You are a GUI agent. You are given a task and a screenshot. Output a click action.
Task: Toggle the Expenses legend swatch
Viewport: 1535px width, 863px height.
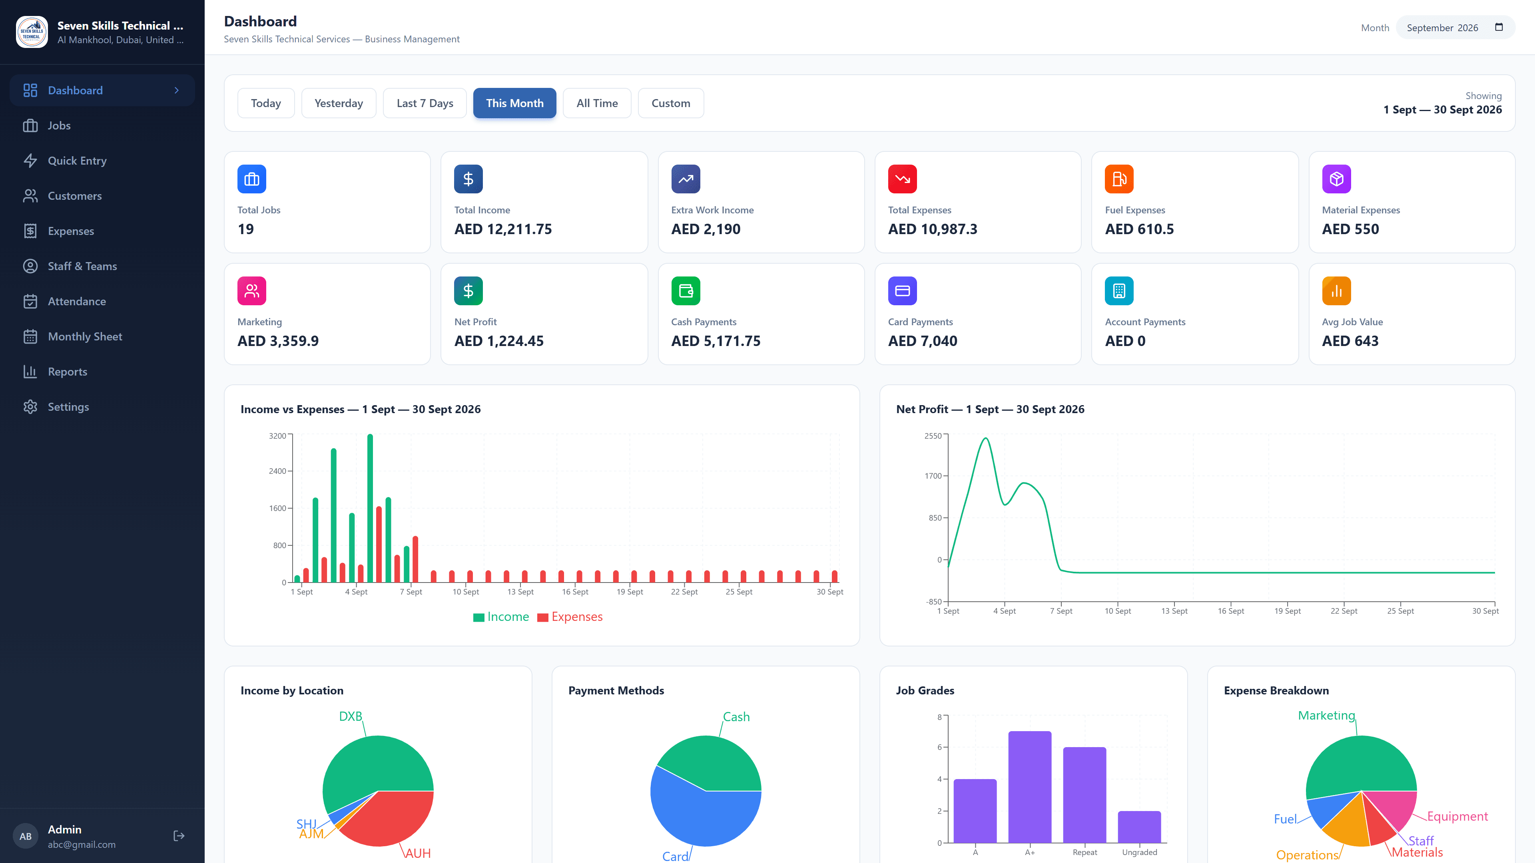coord(542,618)
